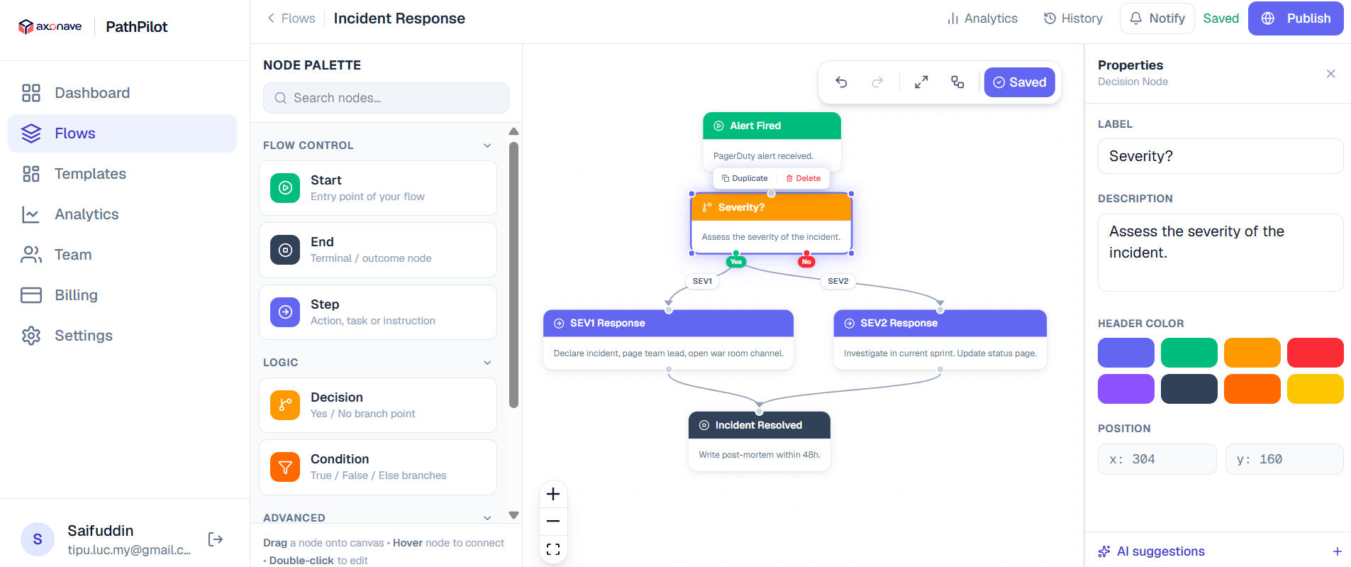Screen dimensions: 1351x567
Task: Collapse the Advanced section chevron
Action: [487, 518]
